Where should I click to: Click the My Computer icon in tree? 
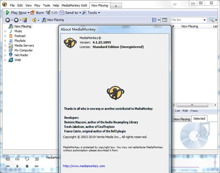[x=11, y=50]
